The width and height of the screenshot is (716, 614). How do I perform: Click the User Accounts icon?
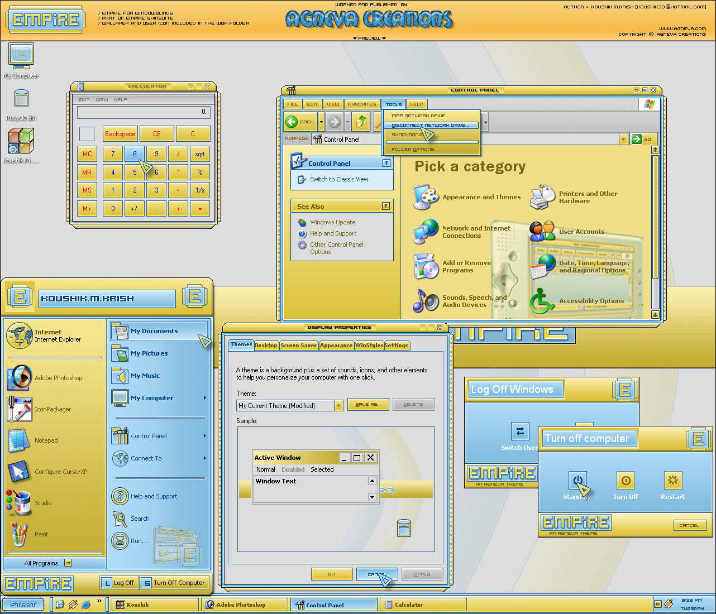(542, 231)
